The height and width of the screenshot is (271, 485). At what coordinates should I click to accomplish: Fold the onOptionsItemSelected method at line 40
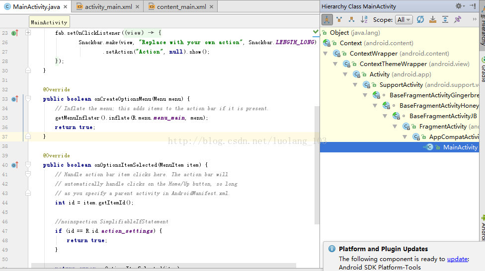click(28, 165)
